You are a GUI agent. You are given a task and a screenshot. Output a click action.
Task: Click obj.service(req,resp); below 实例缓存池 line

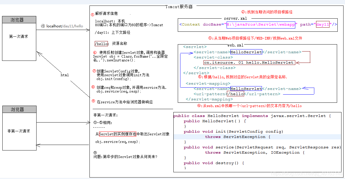pos(118,142)
